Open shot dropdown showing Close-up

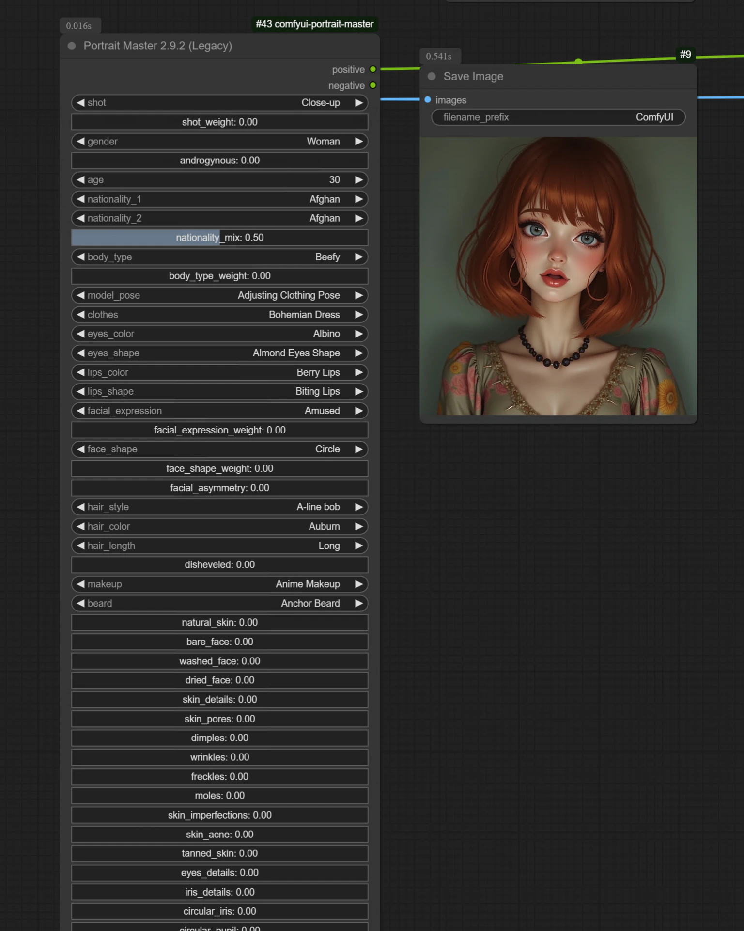coord(219,103)
